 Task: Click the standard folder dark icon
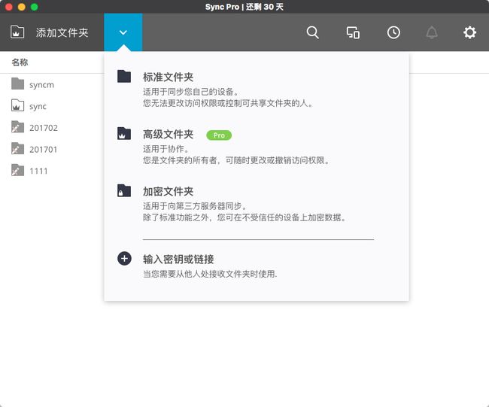[x=124, y=76]
